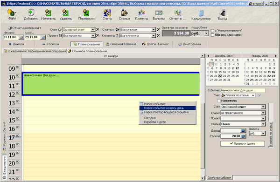Click the Перевести transfer icon
This screenshot has width=280, height=182.
(x=86, y=14)
